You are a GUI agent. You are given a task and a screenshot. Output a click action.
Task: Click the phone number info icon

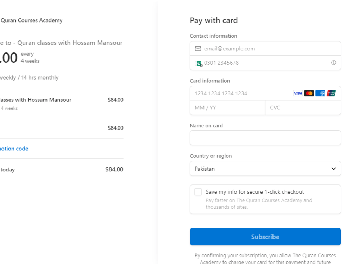334,63
